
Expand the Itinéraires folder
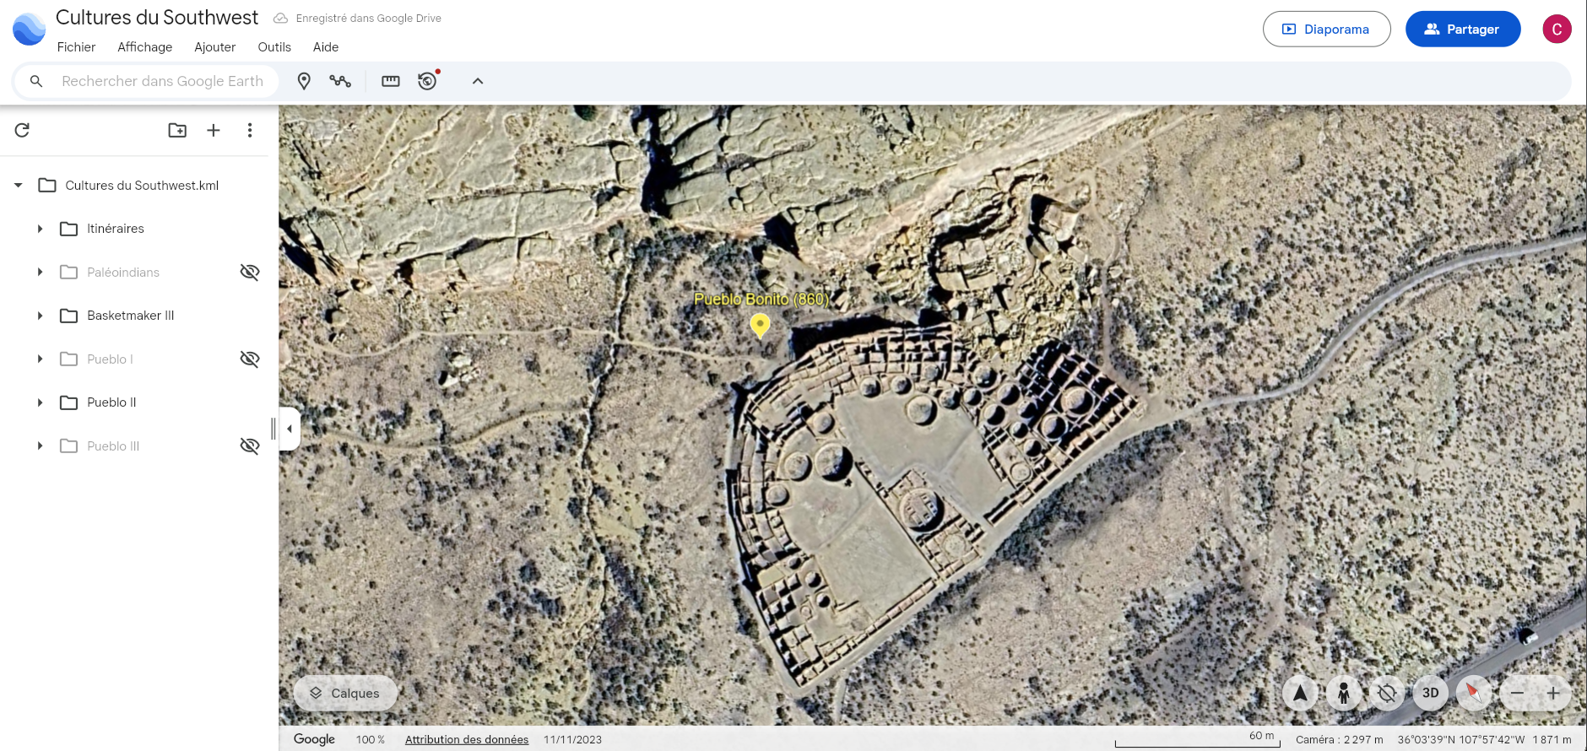pyautogui.click(x=40, y=229)
